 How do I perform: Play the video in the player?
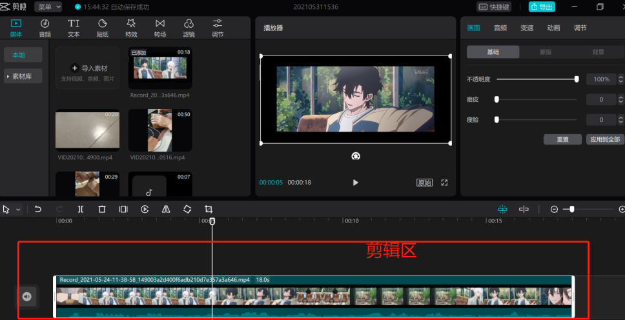click(356, 183)
